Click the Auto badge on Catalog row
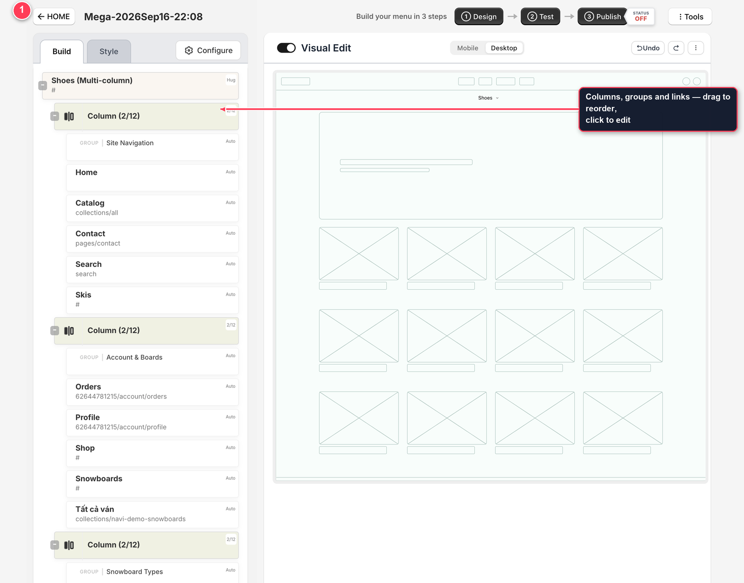This screenshot has width=744, height=583. coord(231,202)
